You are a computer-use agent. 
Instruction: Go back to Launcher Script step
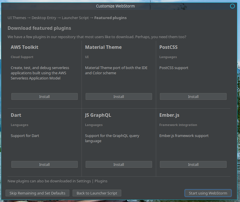97,193
